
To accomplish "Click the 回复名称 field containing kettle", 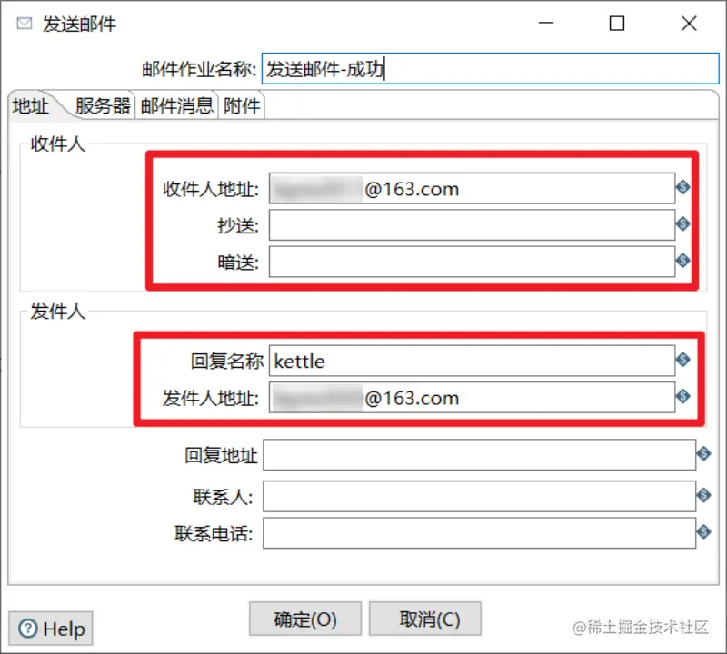I will point(472,360).
